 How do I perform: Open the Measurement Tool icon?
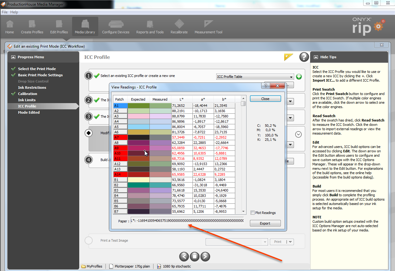208,27
